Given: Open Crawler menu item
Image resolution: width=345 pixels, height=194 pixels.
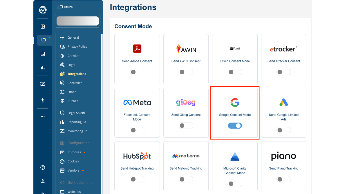Looking at the screenshot, I should 69,56.
